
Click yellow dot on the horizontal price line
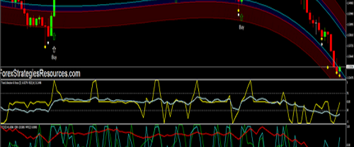(x=328, y=67)
